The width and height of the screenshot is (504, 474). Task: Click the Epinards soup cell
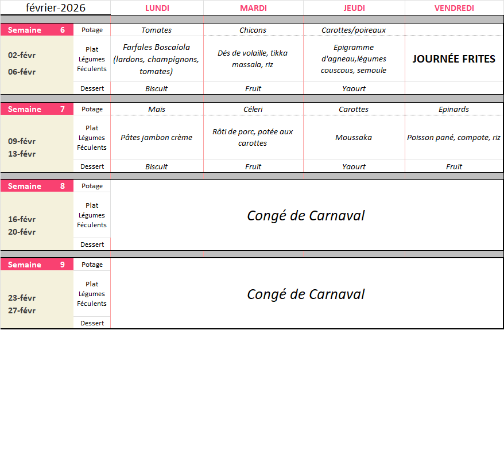454,109
